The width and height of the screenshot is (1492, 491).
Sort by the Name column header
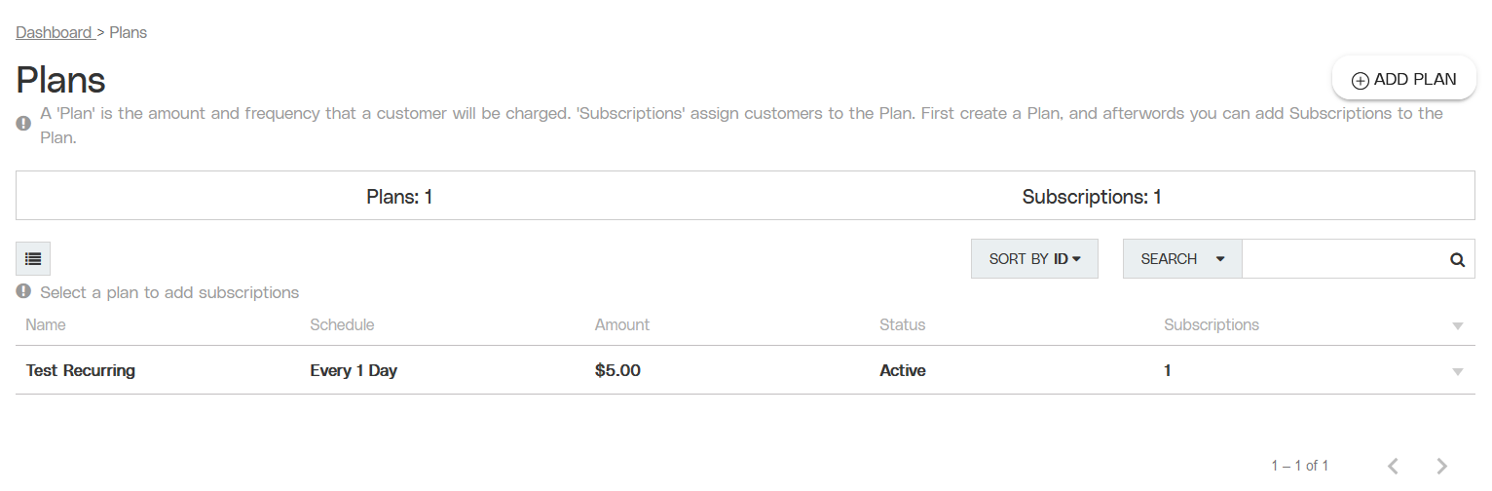pos(46,324)
